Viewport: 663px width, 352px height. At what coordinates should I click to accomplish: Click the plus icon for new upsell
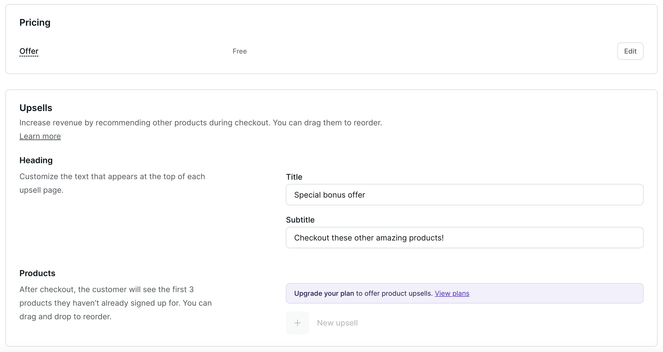(x=297, y=323)
